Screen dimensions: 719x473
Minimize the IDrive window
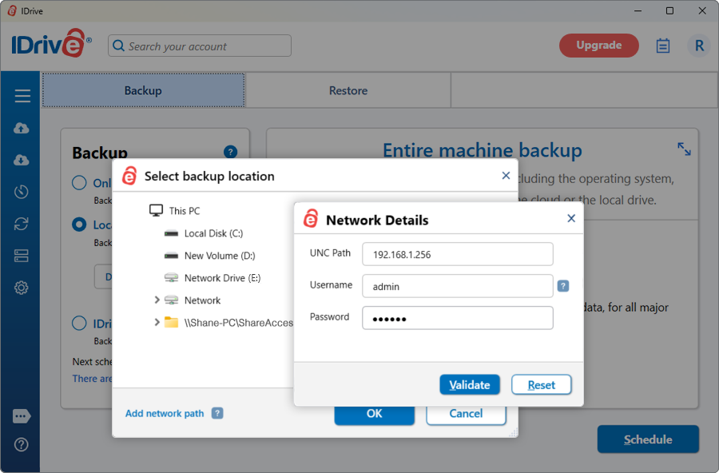tap(638, 10)
